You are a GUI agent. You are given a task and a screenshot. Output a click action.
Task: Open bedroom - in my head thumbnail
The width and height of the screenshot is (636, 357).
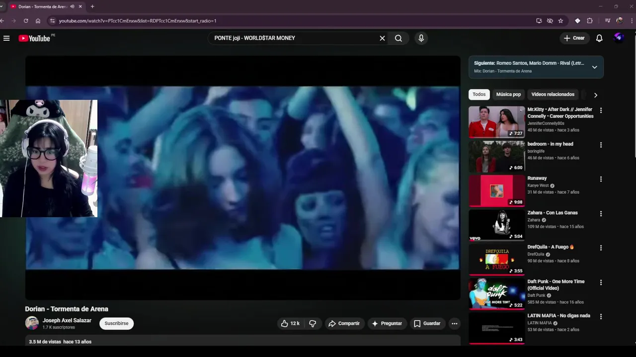[x=496, y=156]
